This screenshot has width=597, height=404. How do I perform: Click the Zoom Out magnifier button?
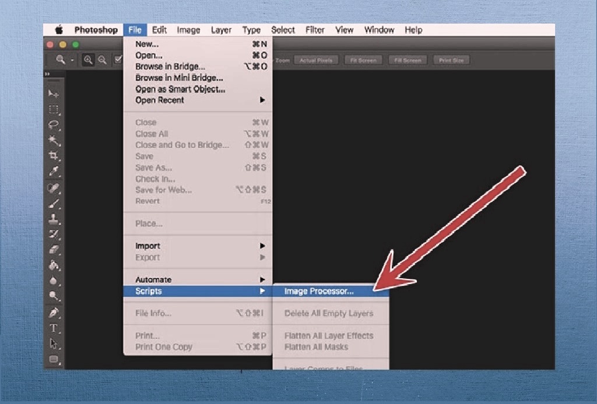click(102, 60)
